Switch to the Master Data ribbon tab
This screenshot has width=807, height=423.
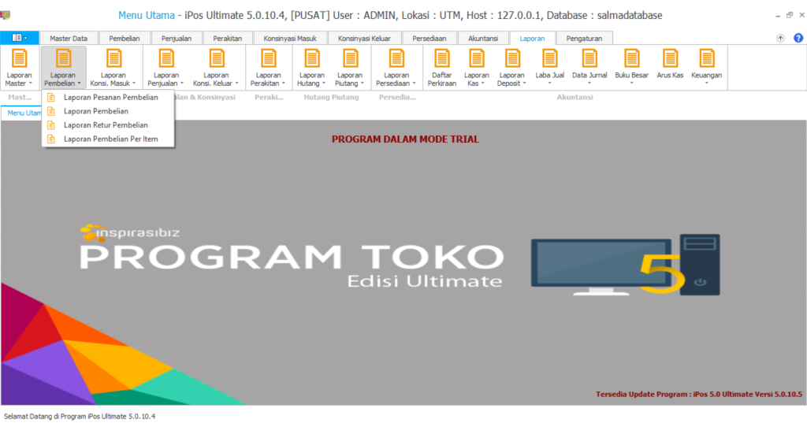tap(69, 38)
